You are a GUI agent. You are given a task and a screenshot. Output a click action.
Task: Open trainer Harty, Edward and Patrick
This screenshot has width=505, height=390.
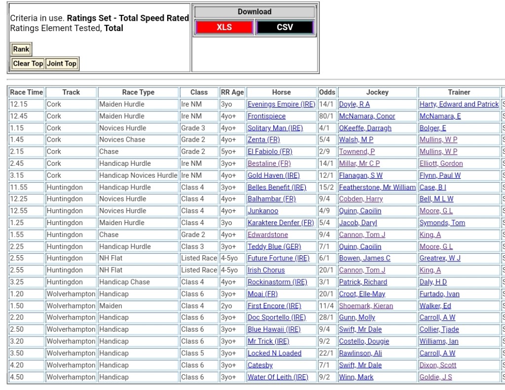point(459,104)
